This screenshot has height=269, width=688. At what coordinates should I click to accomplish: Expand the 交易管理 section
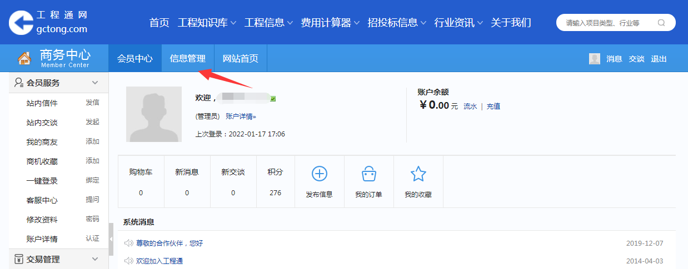[x=95, y=259]
